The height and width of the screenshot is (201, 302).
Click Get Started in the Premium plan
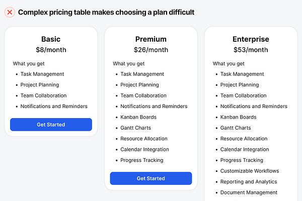coord(151,178)
